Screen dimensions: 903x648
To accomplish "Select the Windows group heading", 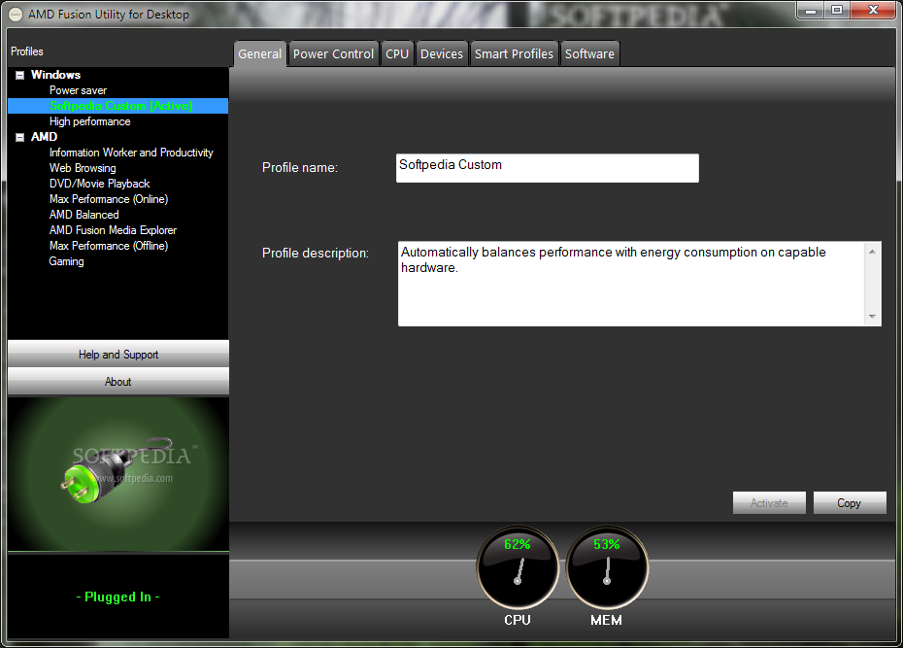I will 56,75.
